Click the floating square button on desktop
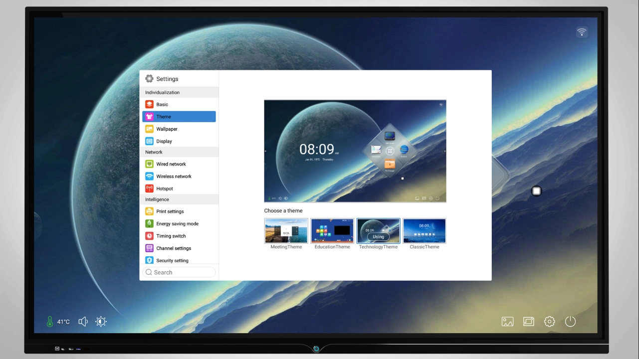Screen dimensions: 639x359 [x=536, y=191]
